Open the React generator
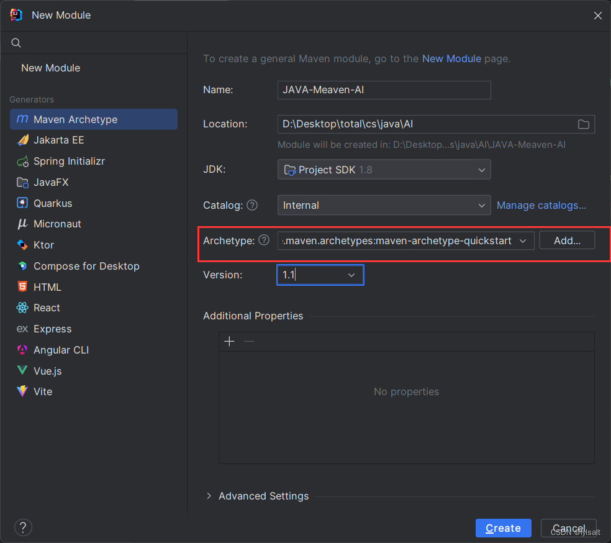This screenshot has height=543, width=611. (47, 308)
